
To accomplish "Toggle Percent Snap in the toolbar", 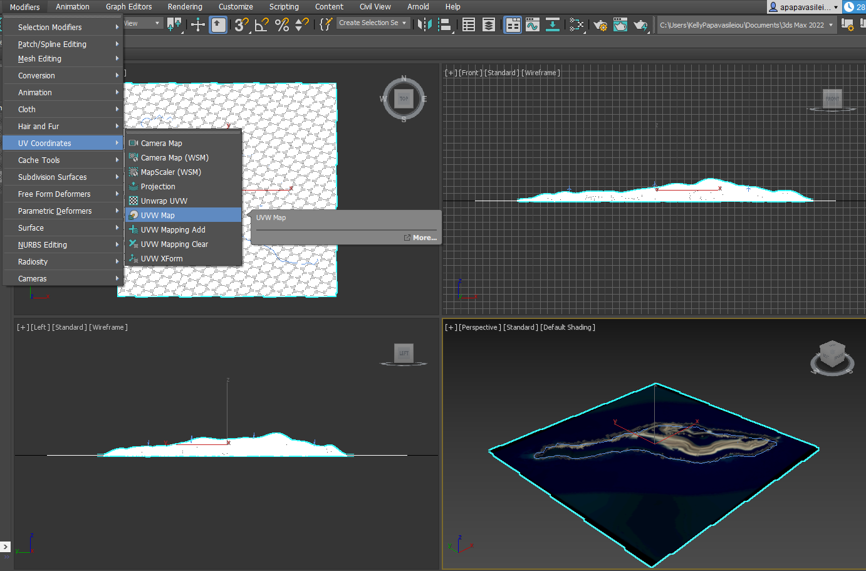I will tap(282, 25).
